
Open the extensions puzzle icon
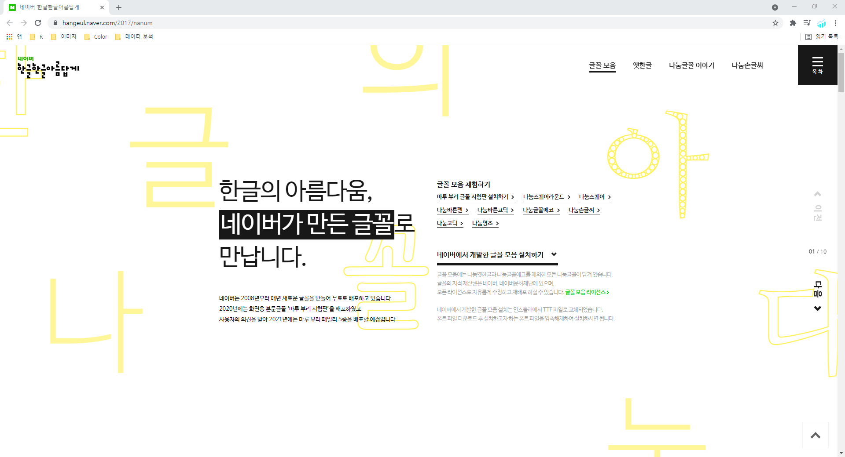(x=793, y=23)
